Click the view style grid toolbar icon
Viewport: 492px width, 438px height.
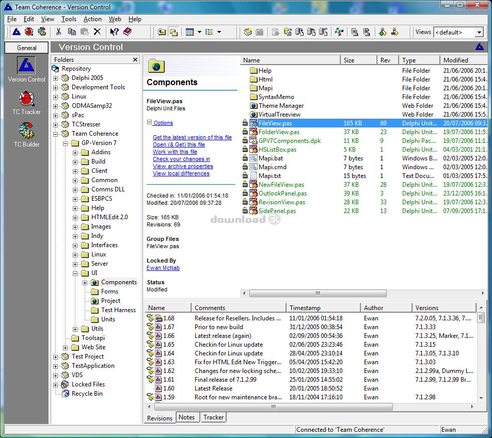(x=189, y=32)
